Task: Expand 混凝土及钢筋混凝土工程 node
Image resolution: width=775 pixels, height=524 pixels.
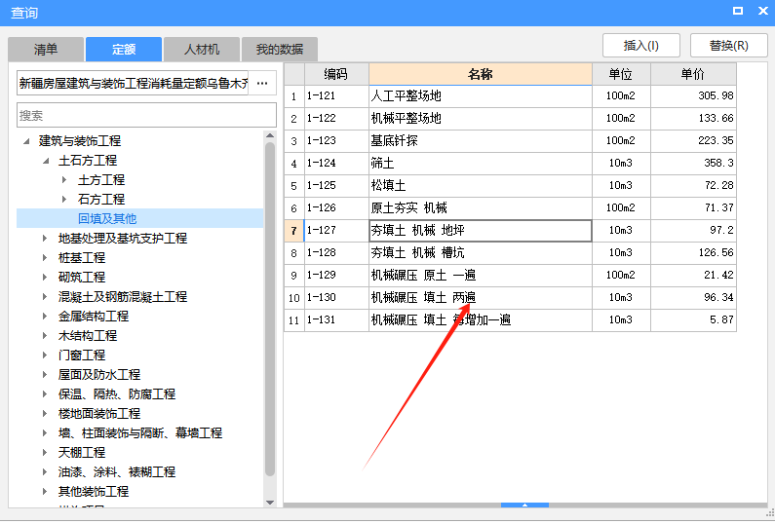Action: [45, 296]
